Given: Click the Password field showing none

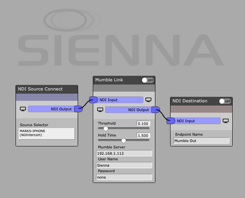Looking at the screenshot, I should click(x=124, y=177).
